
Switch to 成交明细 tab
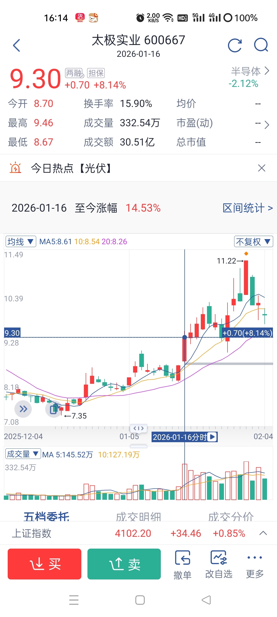click(x=138, y=516)
